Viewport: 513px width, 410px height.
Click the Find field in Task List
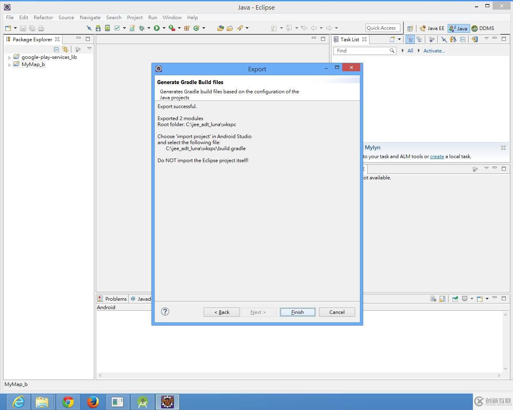(x=365, y=51)
